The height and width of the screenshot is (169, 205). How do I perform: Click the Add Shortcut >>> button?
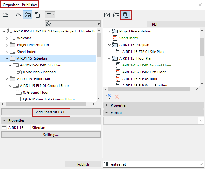(51, 112)
